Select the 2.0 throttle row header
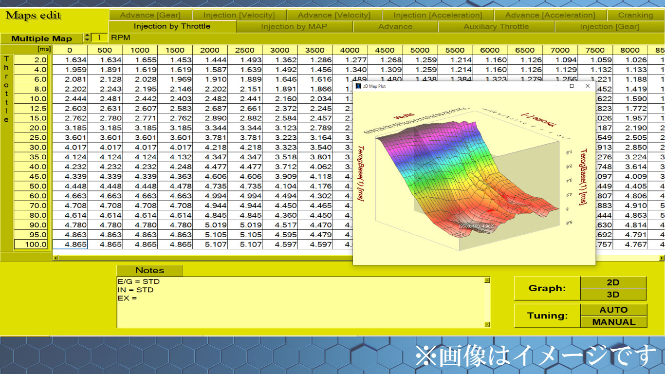This screenshot has height=374, width=665. [31, 60]
